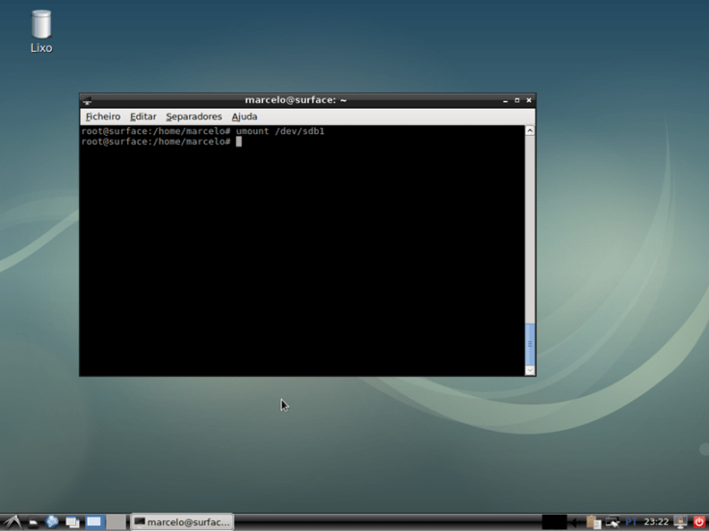Click the terminal scrollbar down arrow
This screenshot has height=531, width=709.
point(529,369)
